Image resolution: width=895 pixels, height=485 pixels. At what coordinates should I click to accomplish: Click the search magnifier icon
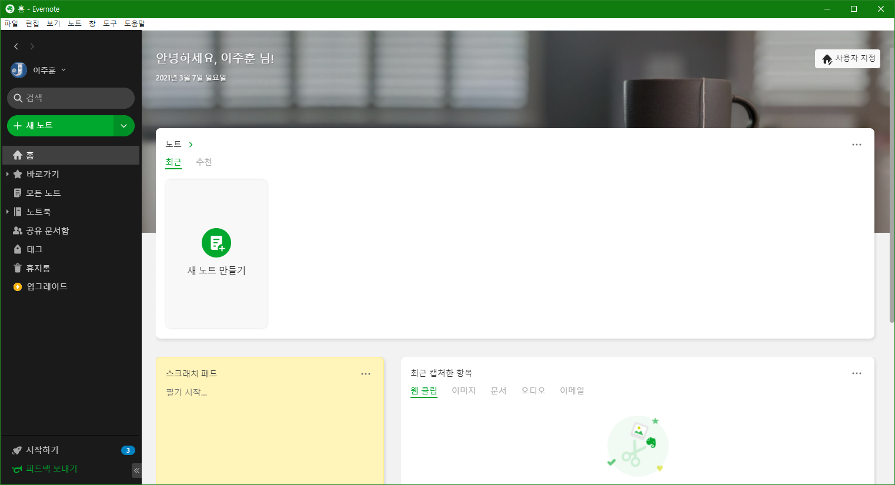pyautogui.click(x=18, y=98)
